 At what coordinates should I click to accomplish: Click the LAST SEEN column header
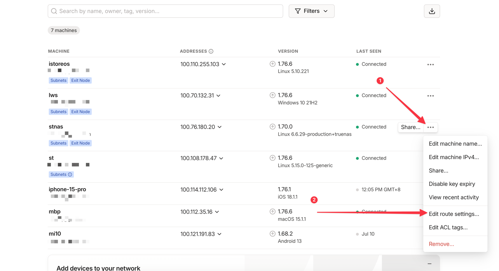pos(369,51)
